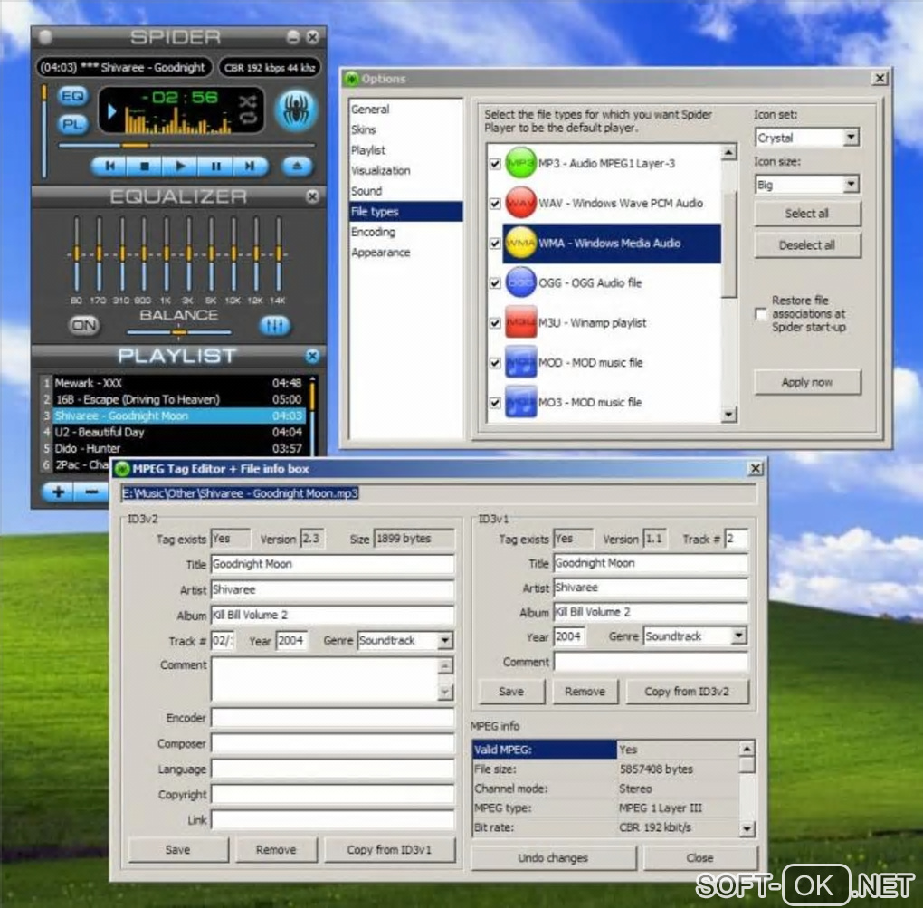
Task: Select Appearance in the Options list
Action: pyautogui.click(x=381, y=253)
